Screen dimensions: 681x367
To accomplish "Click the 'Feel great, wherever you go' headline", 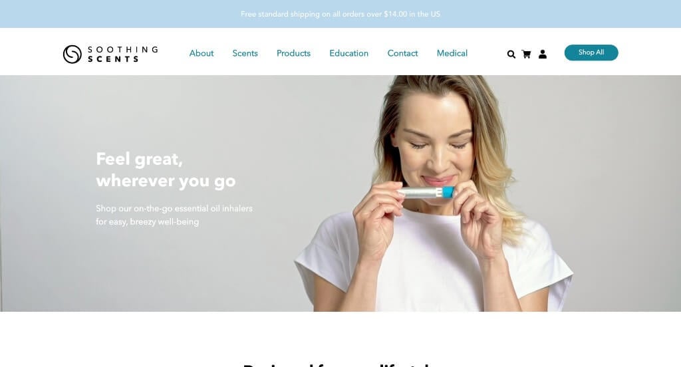I will coord(166,170).
